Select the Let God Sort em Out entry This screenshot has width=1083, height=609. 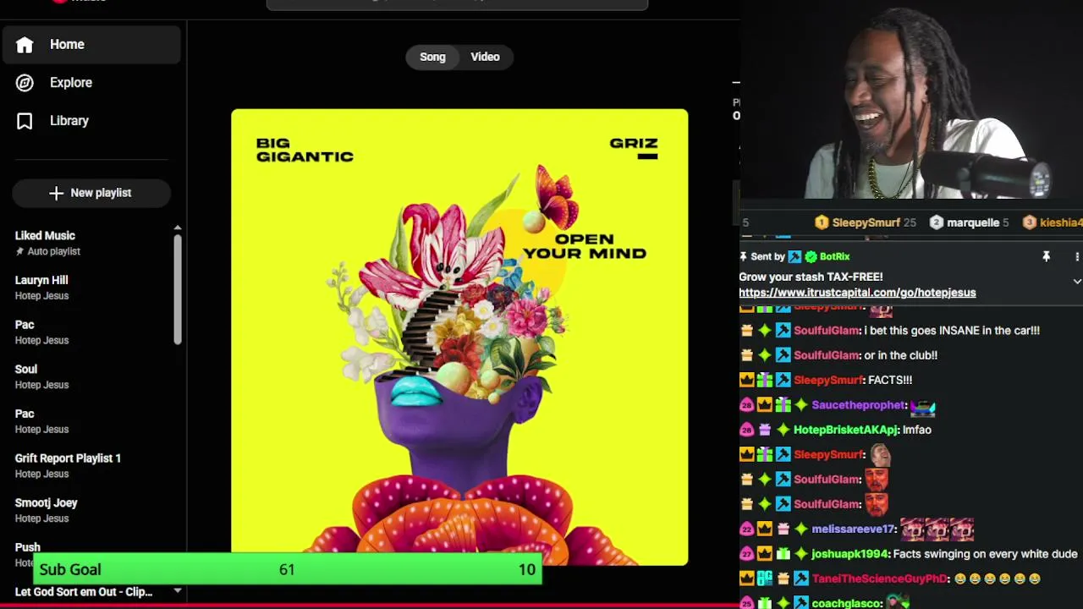pos(84,592)
